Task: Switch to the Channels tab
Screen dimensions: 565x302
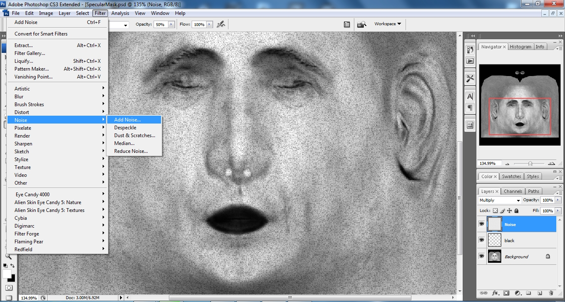Action: pyautogui.click(x=513, y=191)
